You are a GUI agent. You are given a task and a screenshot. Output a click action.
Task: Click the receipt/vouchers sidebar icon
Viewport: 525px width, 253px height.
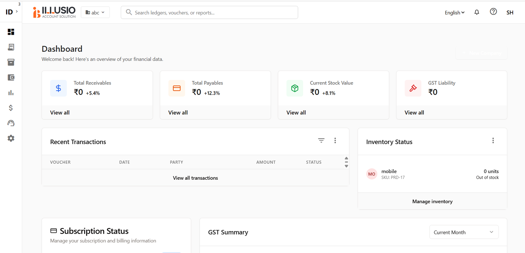(x=11, y=47)
